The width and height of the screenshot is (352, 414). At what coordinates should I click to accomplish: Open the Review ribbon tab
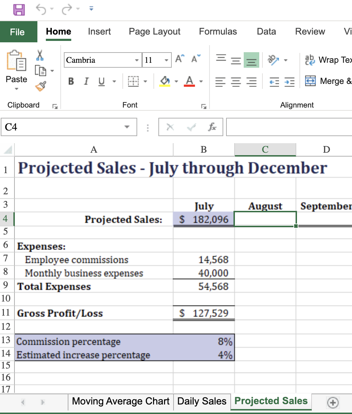point(310,31)
